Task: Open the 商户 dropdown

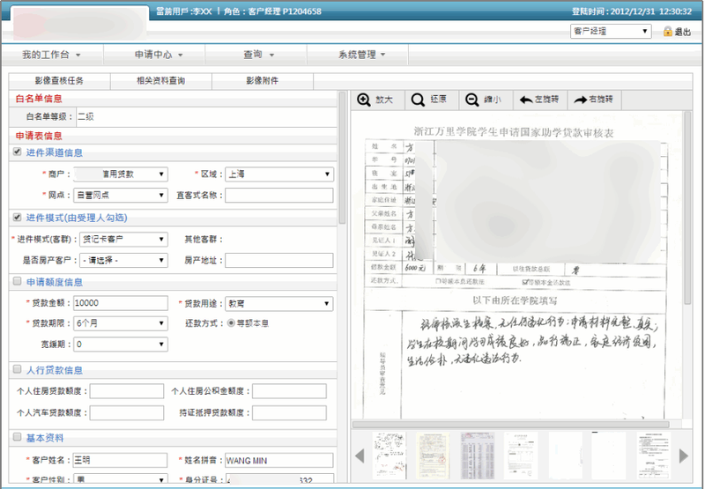Action: 121,174
